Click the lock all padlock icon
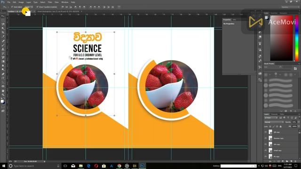Image resolution: width=301 pixels, height=169 pixels. tap(281, 126)
